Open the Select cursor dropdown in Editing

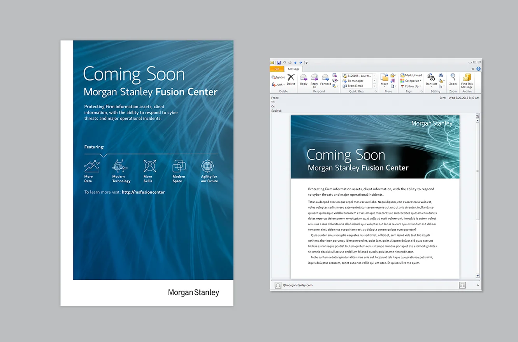tap(441, 86)
